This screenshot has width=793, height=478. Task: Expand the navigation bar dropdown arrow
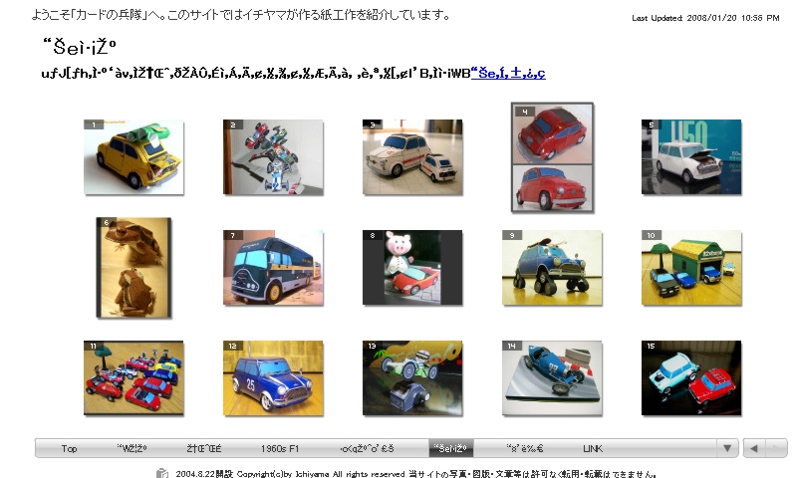727,448
